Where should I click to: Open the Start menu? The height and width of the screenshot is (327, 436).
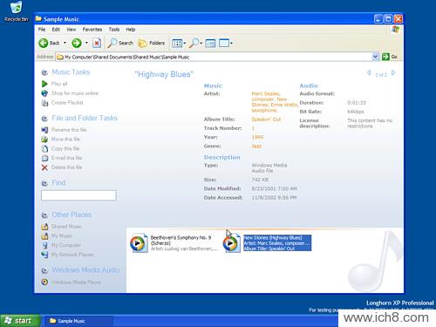pyautogui.click(x=20, y=321)
